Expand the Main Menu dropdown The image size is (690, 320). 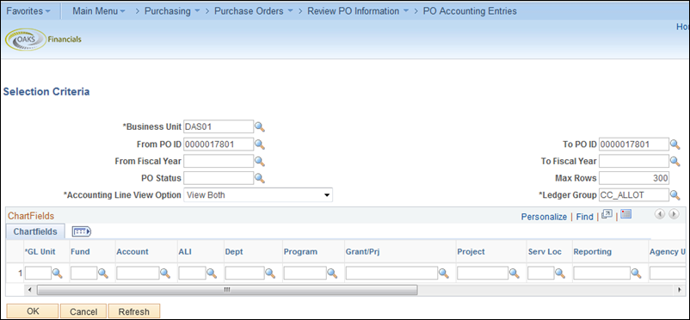[x=99, y=11]
